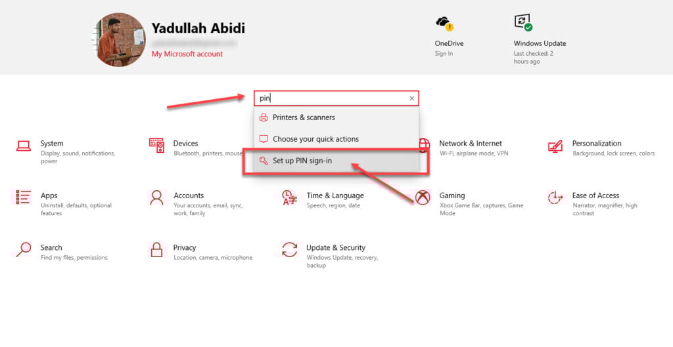This screenshot has height=347, width=673.
Task: Open My Microsoft account link
Action: (187, 54)
